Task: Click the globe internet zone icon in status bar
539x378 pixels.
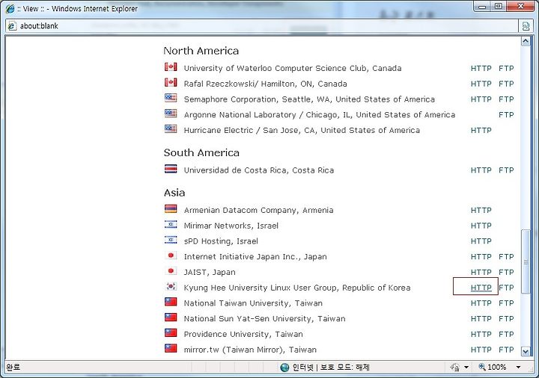Action: point(284,368)
